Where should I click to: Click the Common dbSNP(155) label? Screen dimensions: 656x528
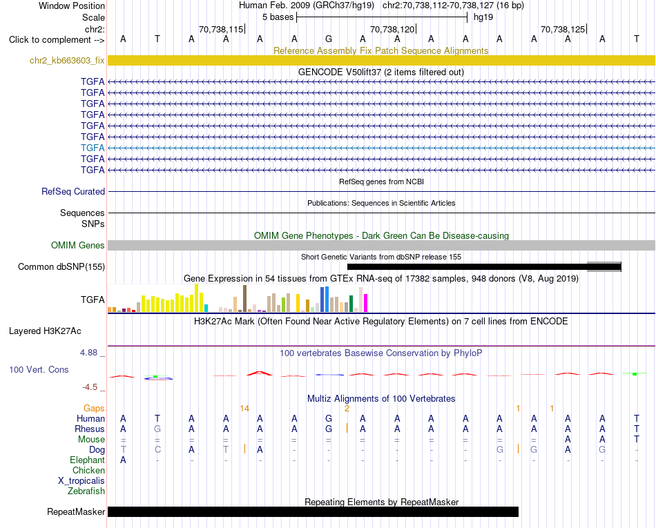[x=61, y=266]
